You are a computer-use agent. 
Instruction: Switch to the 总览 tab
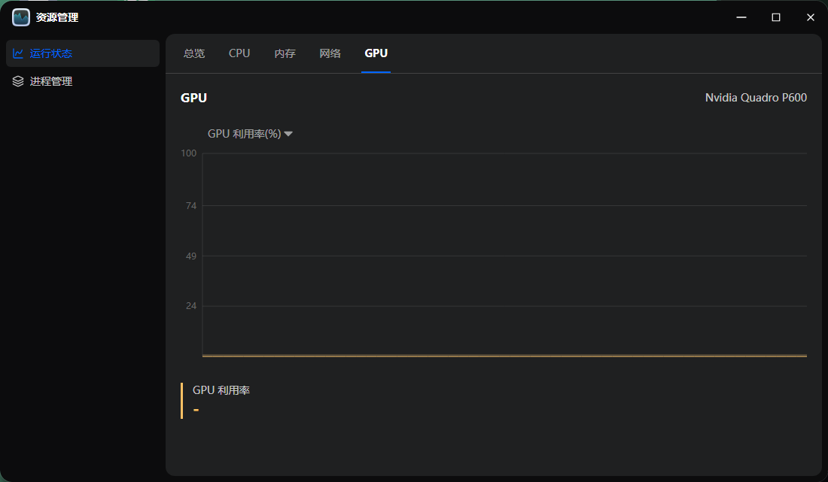193,53
